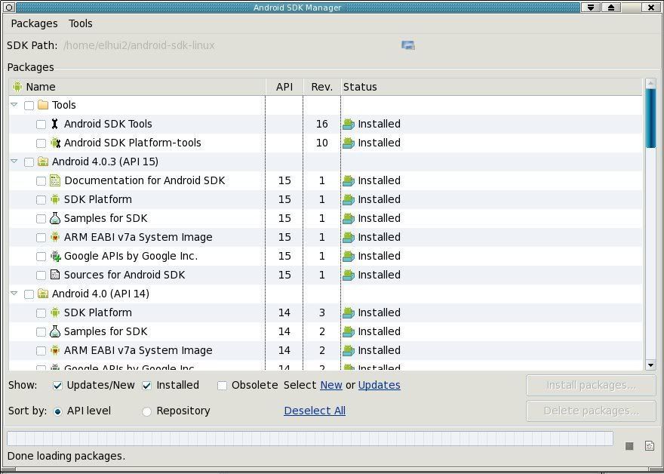Check the Android 4.0 (API 14) group checkbox

(29, 294)
